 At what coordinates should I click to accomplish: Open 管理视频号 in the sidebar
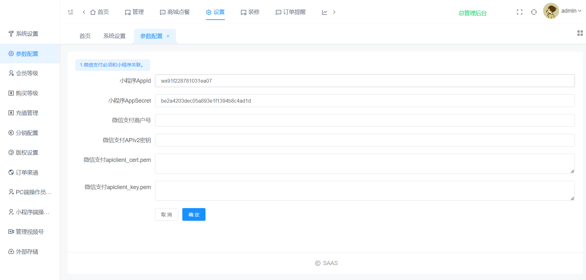30,232
